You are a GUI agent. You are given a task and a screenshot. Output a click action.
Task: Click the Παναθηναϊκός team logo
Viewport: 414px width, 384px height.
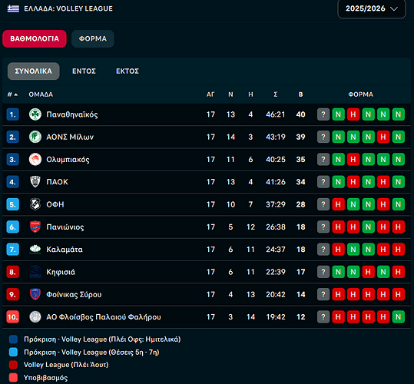coord(35,114)
